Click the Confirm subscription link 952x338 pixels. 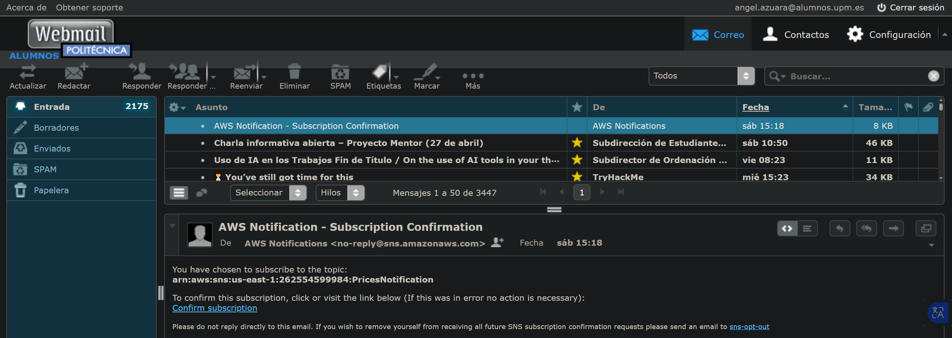tap(214, 308)
